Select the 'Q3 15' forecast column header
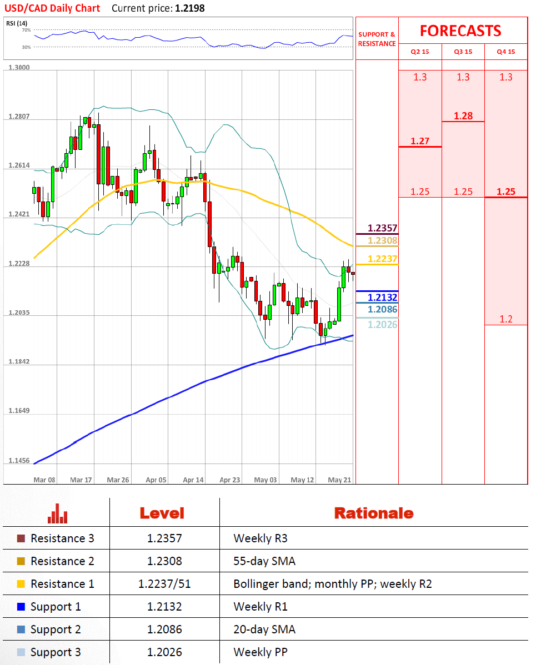Viewport: 536px width, 665px height. coord(463,52)
